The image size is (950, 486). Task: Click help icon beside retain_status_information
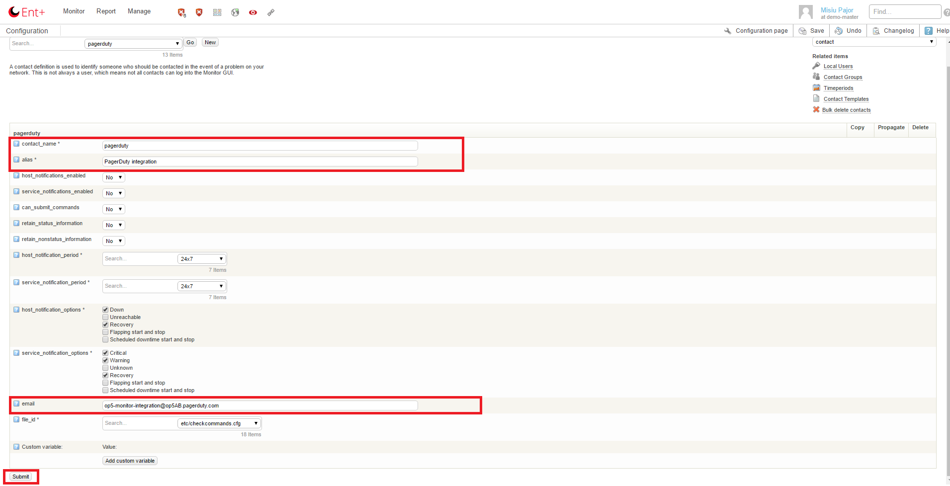[16, 223]
